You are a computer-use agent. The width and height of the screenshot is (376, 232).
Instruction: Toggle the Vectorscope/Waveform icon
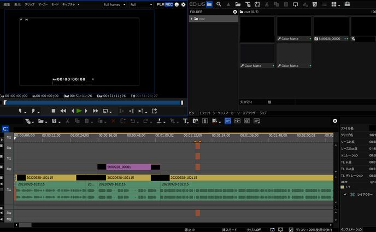point(247,121)
